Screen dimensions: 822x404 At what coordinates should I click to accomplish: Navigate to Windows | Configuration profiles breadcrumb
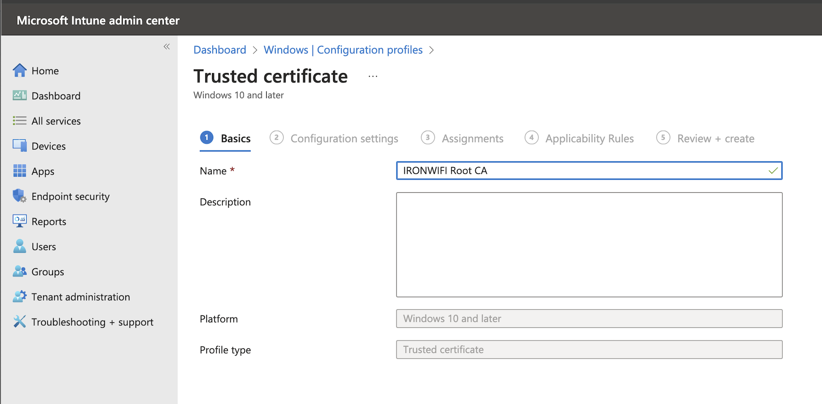[x=343, y=50]
